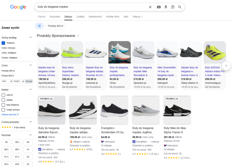This screenshot has height=167, width=232.
Task: Open the Jogflow grey shoe product image
Action: click(x=146, y=110)
